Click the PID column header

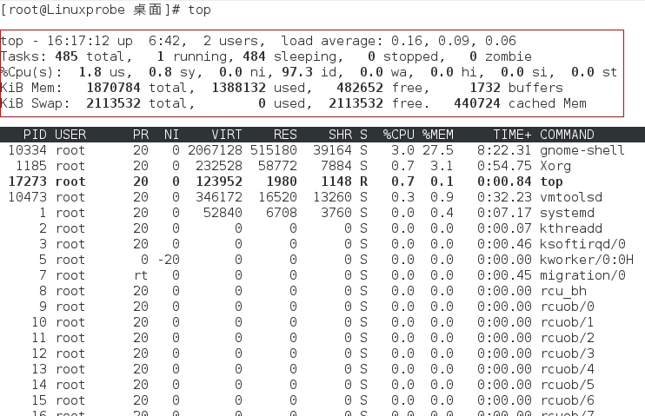point(35,135)
